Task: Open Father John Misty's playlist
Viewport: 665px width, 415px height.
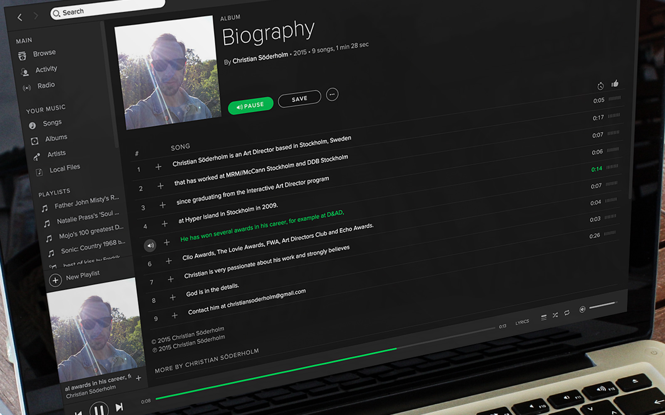Action: (86, 202)
